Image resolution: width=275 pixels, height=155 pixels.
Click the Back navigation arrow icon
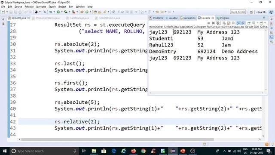pyautogui.click(x=162, y=12)
